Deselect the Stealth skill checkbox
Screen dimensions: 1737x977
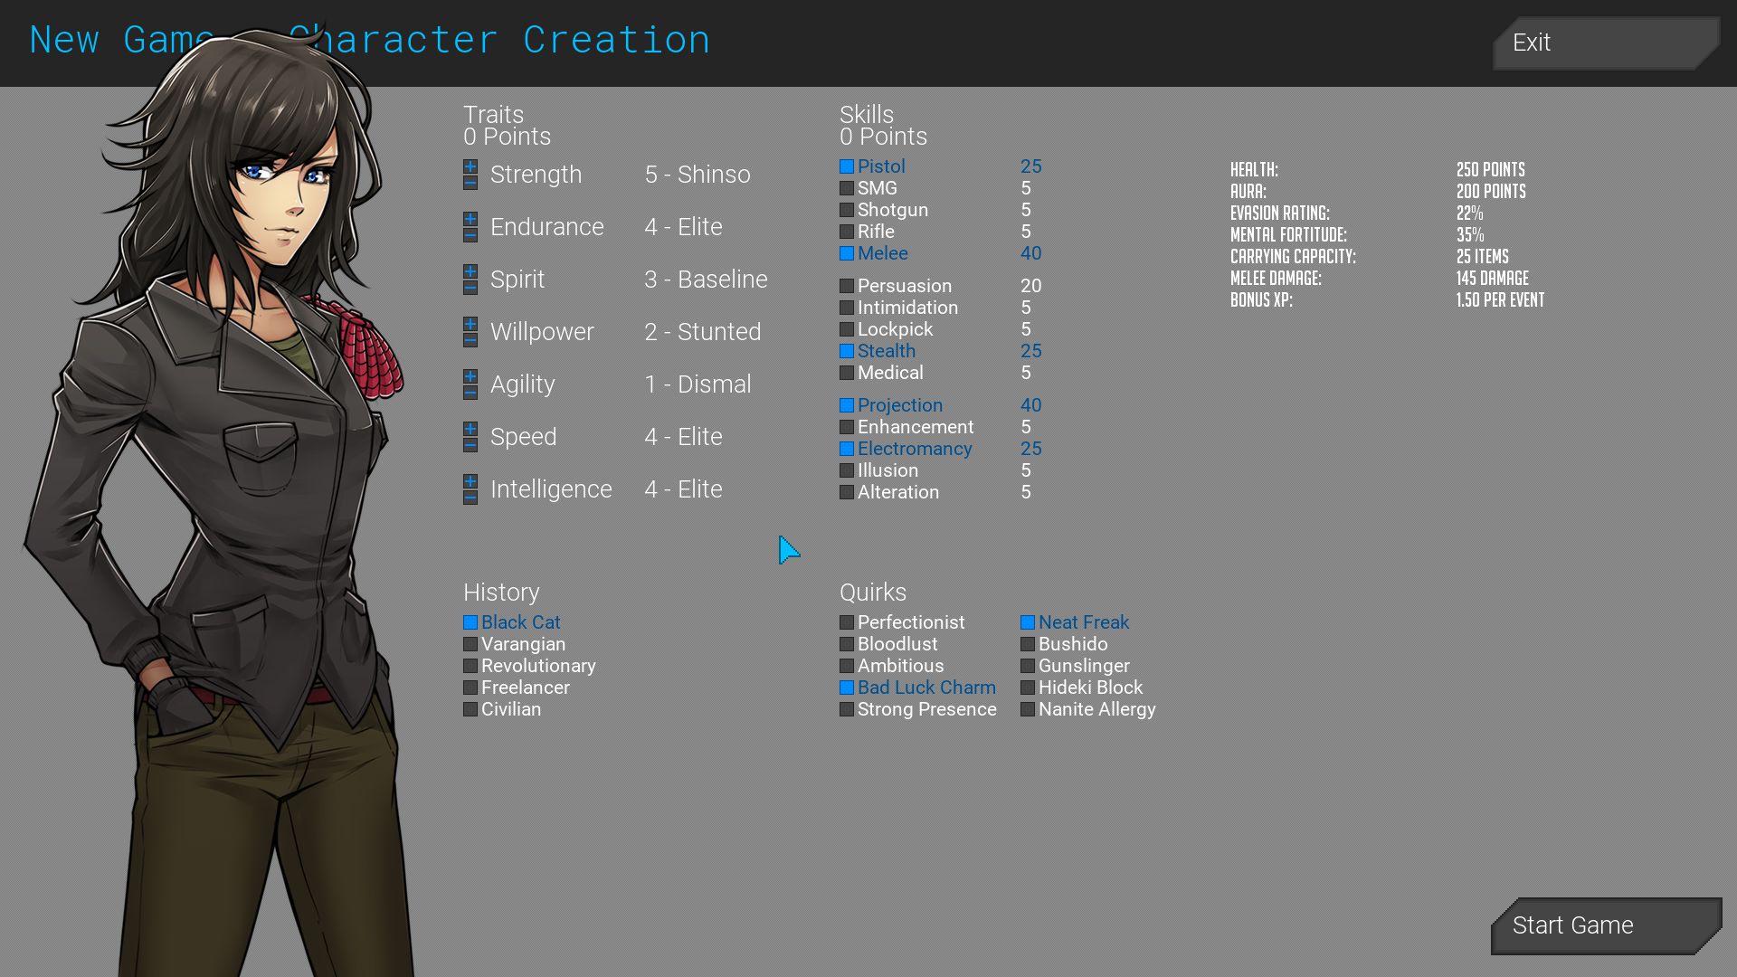[x=847, y=351]
